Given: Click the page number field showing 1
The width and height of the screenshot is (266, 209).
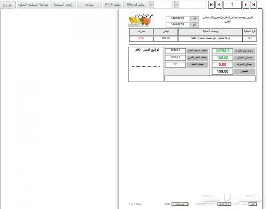Looking at the screenshot, I should [x=233, y=5].
